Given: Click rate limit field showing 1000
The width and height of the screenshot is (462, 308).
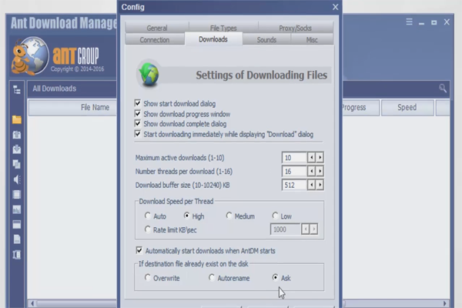Looking at the screenshot, I should coord(286,229).
